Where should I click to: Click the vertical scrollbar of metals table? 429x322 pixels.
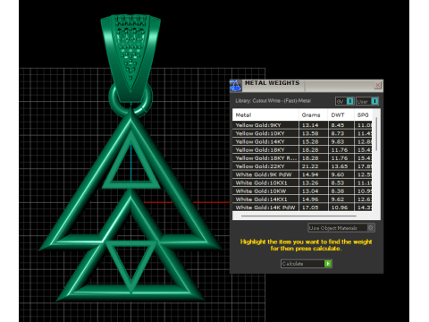pos(376,134)
